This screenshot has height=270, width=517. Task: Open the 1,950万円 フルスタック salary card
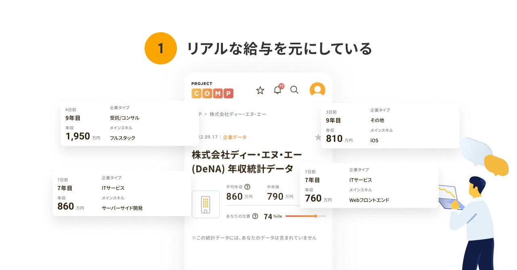(129, 123)
